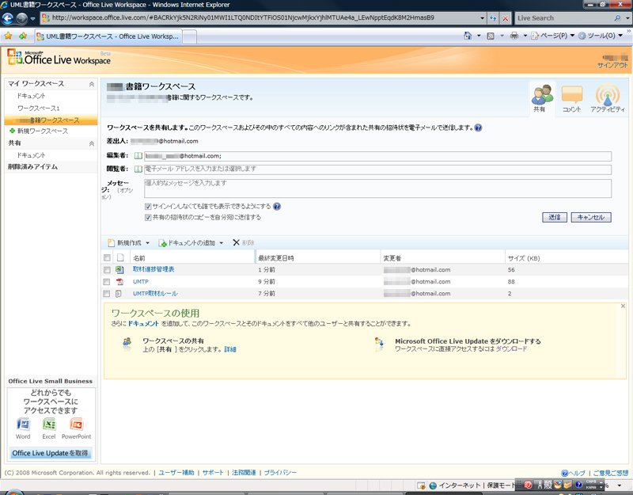Click the サインアウト link
Screen dimensions: 633x495
pyautogui.click(x=612, y=65)
